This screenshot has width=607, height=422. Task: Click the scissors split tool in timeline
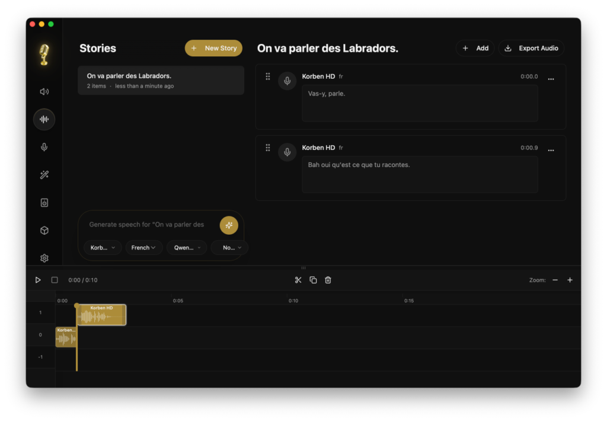pos(298,280)
